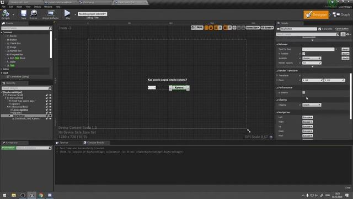This screenshot has width=353, height=199.
Task: Open the debug object filter dropdown
Action: [x=92, y=14]
